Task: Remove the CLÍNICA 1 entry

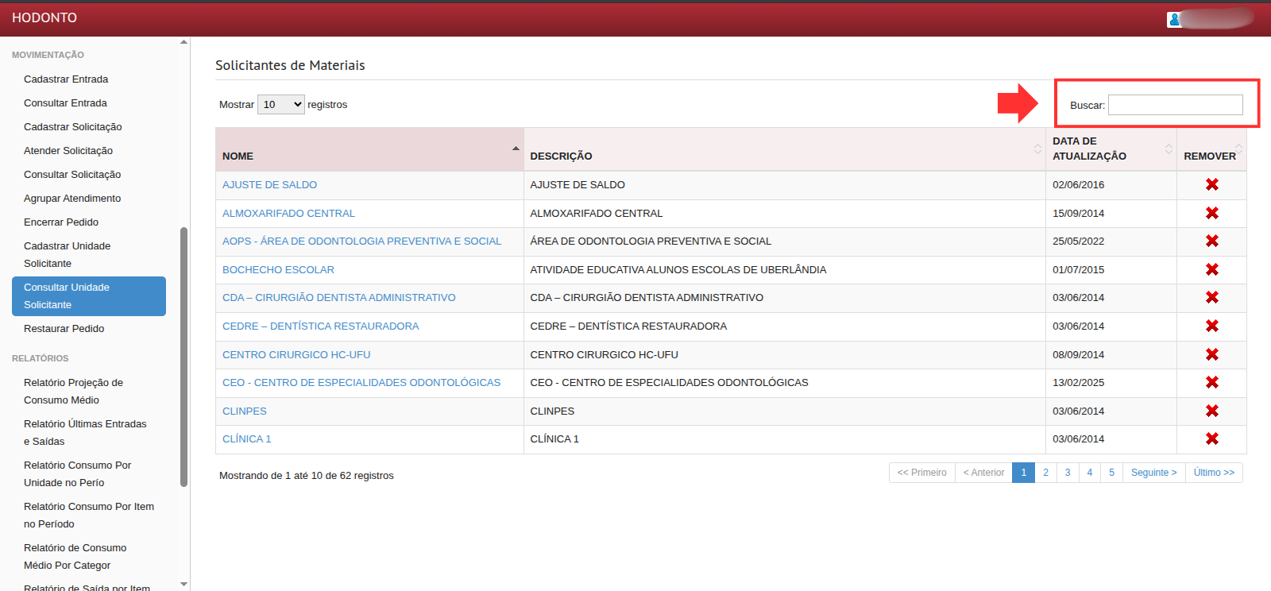Action: (1211, 438)
